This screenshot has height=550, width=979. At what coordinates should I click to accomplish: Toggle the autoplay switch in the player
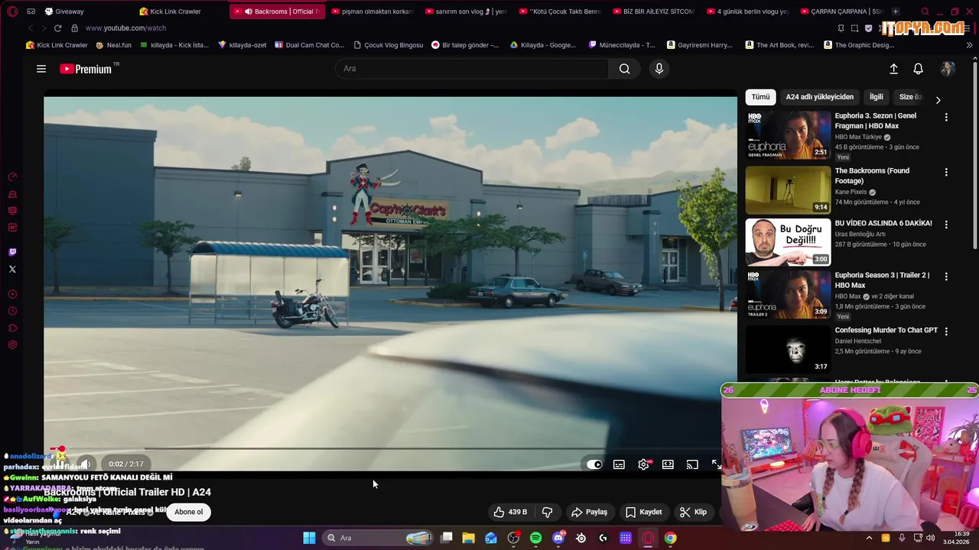[x=594, y=464]
